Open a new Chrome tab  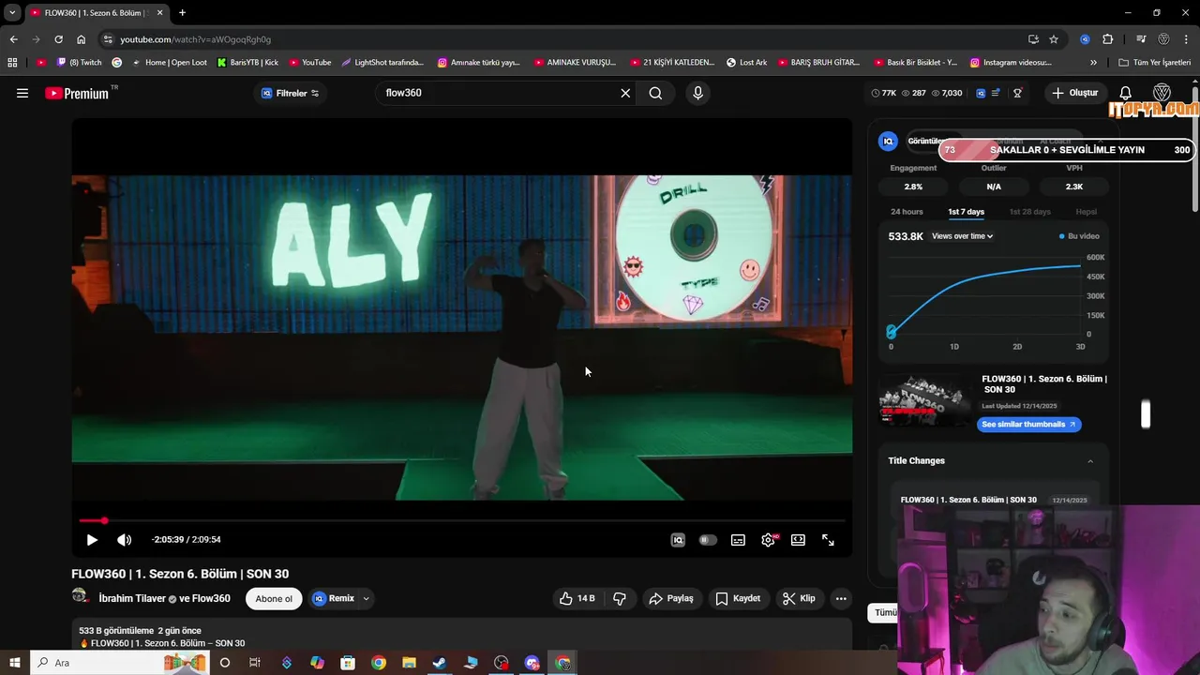[x=182, y=13]
